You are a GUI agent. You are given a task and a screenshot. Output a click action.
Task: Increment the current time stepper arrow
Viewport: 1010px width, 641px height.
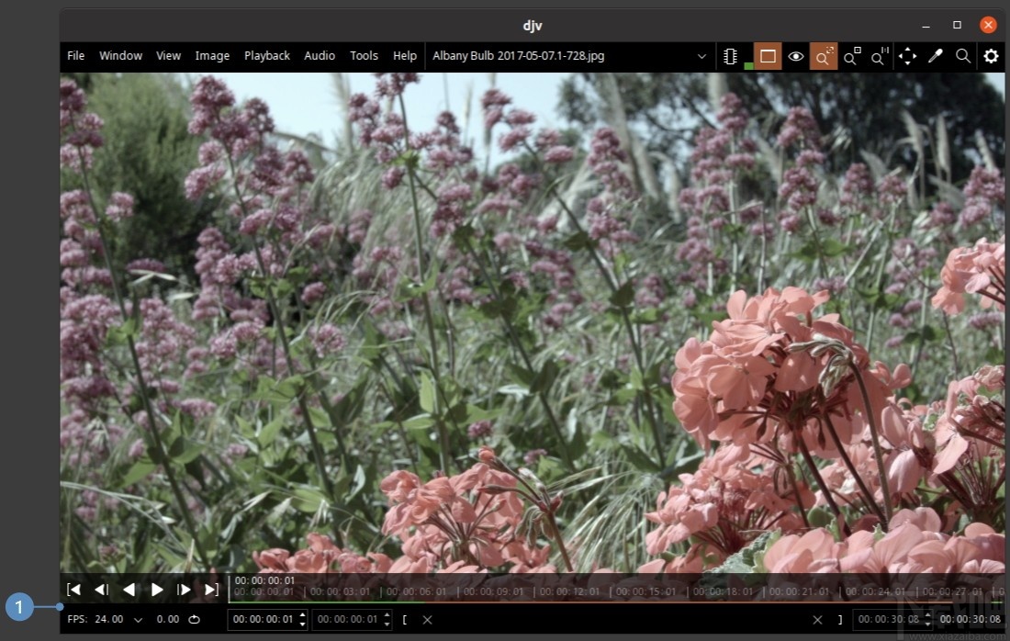303,614
